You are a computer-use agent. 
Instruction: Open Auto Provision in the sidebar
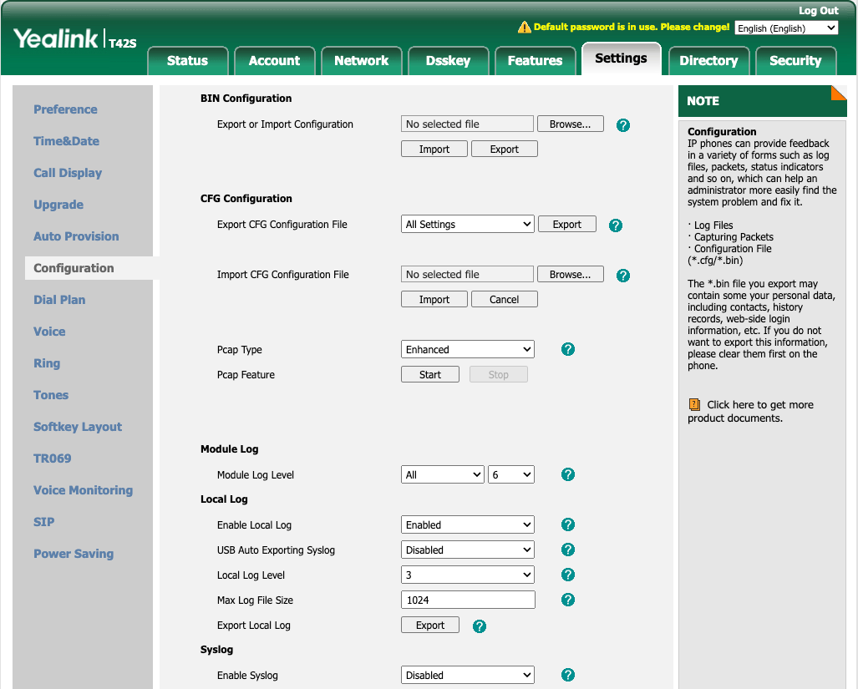(76, 236)
